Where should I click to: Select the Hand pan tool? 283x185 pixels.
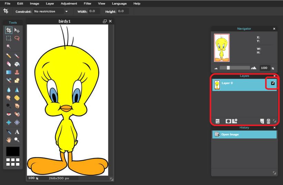pyautogui.click(x=9, y=140)
